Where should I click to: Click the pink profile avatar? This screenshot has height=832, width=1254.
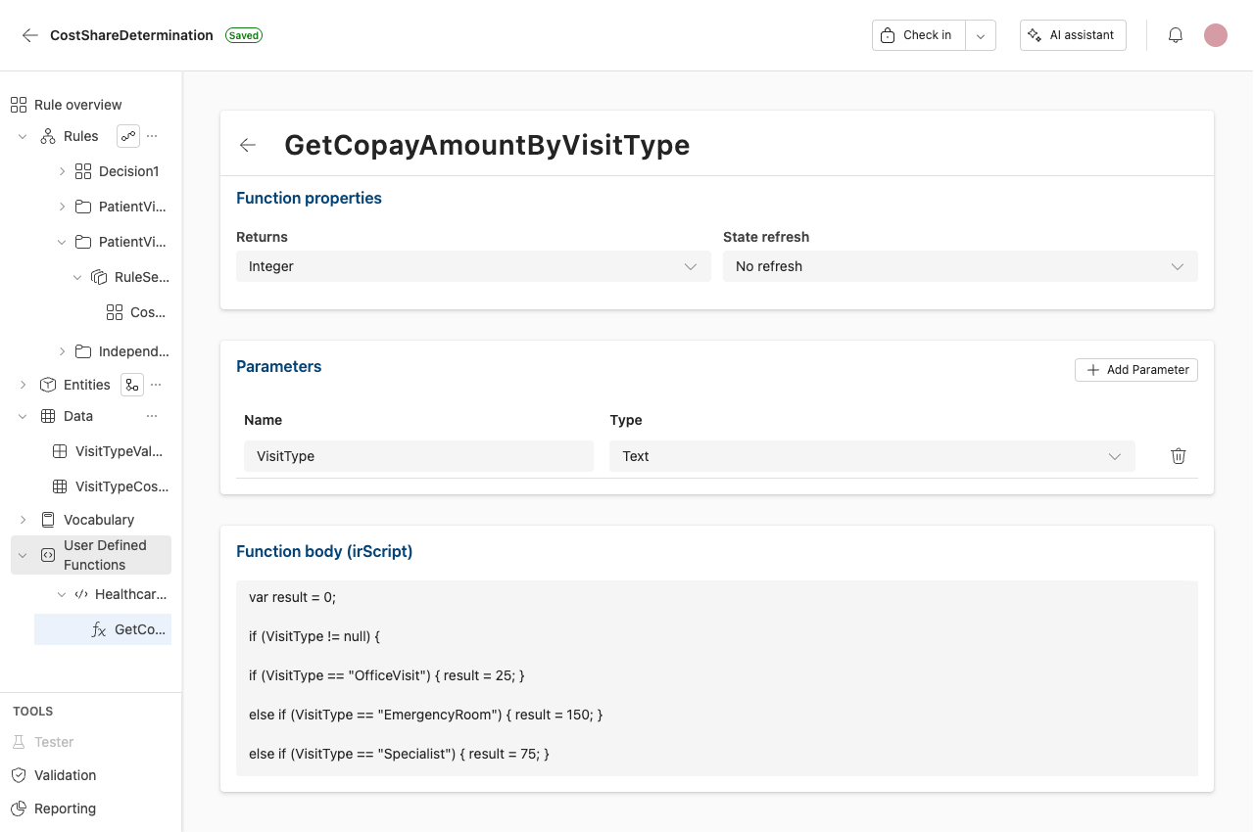(1215, 34)
